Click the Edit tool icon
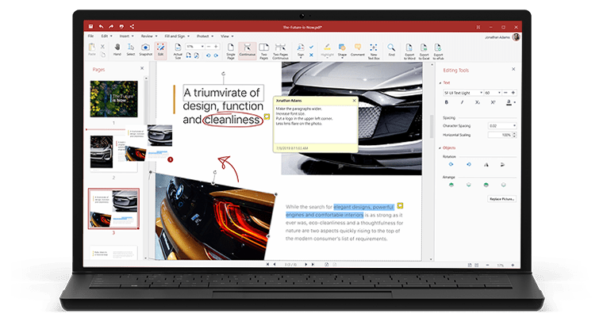603x325 pixels. pos(161,52)
